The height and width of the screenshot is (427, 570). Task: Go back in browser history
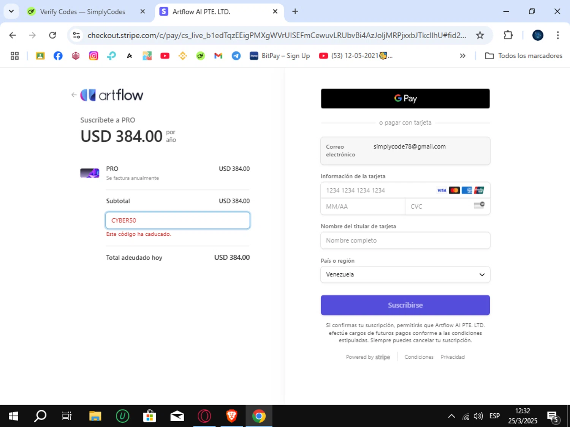click(13, 35)
